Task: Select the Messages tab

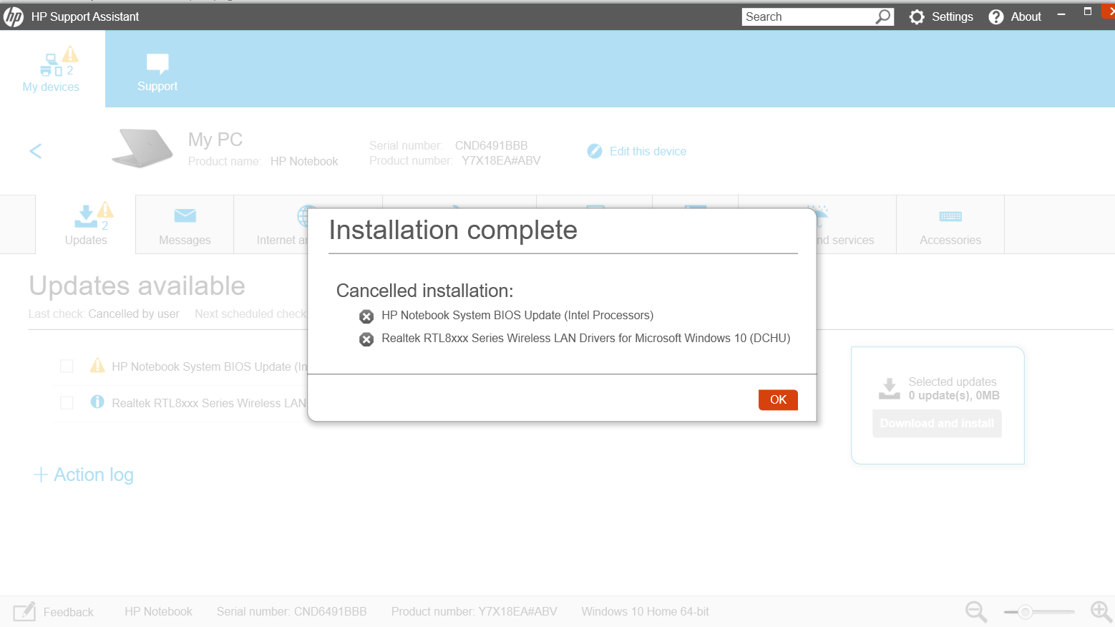Action: [x=185, y=225]
